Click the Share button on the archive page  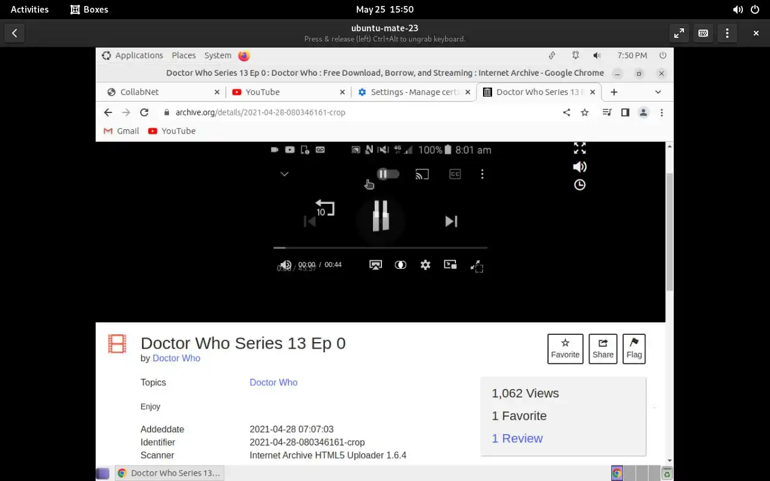point(603,349)
